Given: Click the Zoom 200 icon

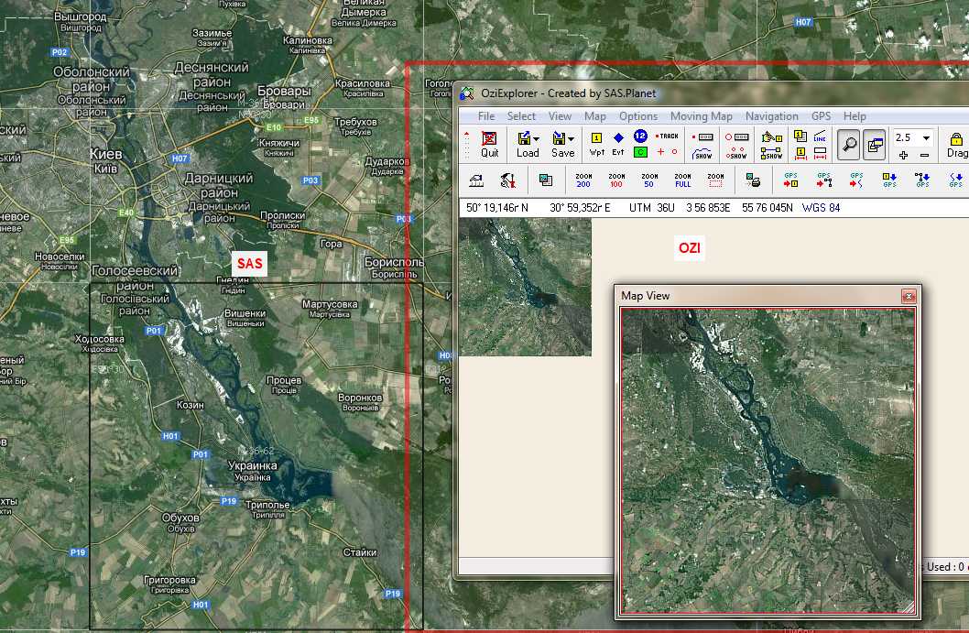Looking at the screenshot, I should tap(583, 180).
